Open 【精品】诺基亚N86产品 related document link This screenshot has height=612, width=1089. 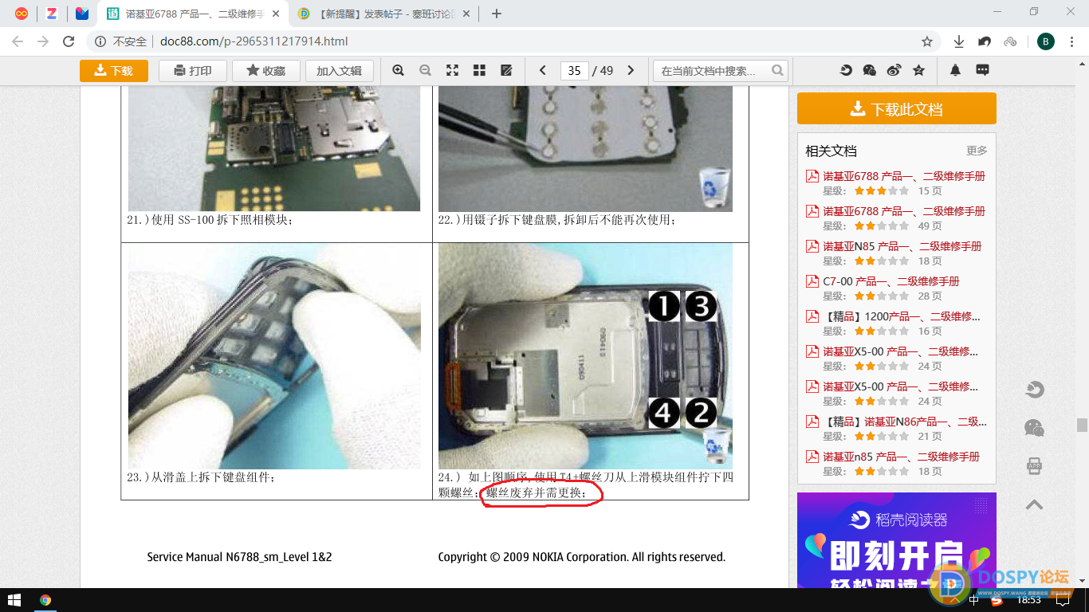[905, 422]
